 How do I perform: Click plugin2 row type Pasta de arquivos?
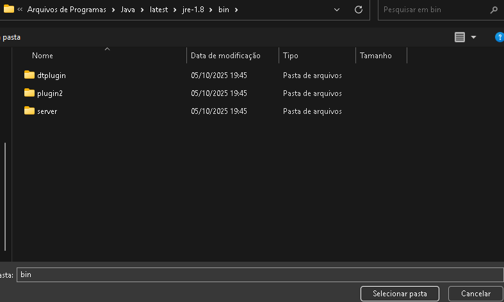pos(313,93)
